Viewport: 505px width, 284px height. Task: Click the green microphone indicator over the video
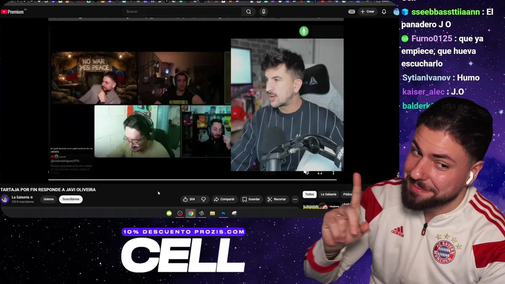(304, 31)
